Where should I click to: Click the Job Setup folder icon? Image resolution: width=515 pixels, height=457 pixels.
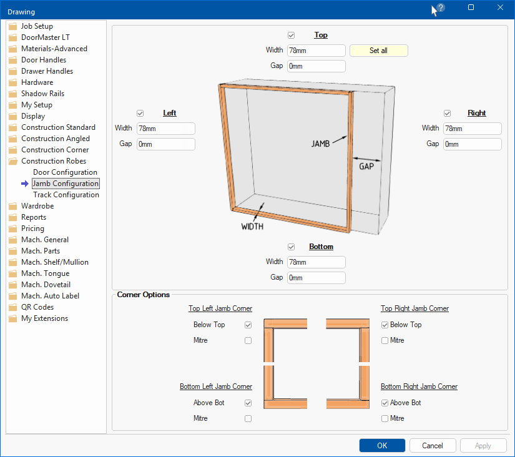13,26
